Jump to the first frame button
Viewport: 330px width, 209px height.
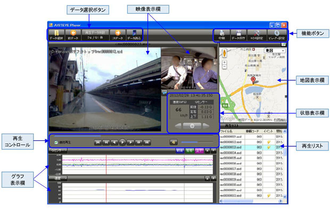97,143
